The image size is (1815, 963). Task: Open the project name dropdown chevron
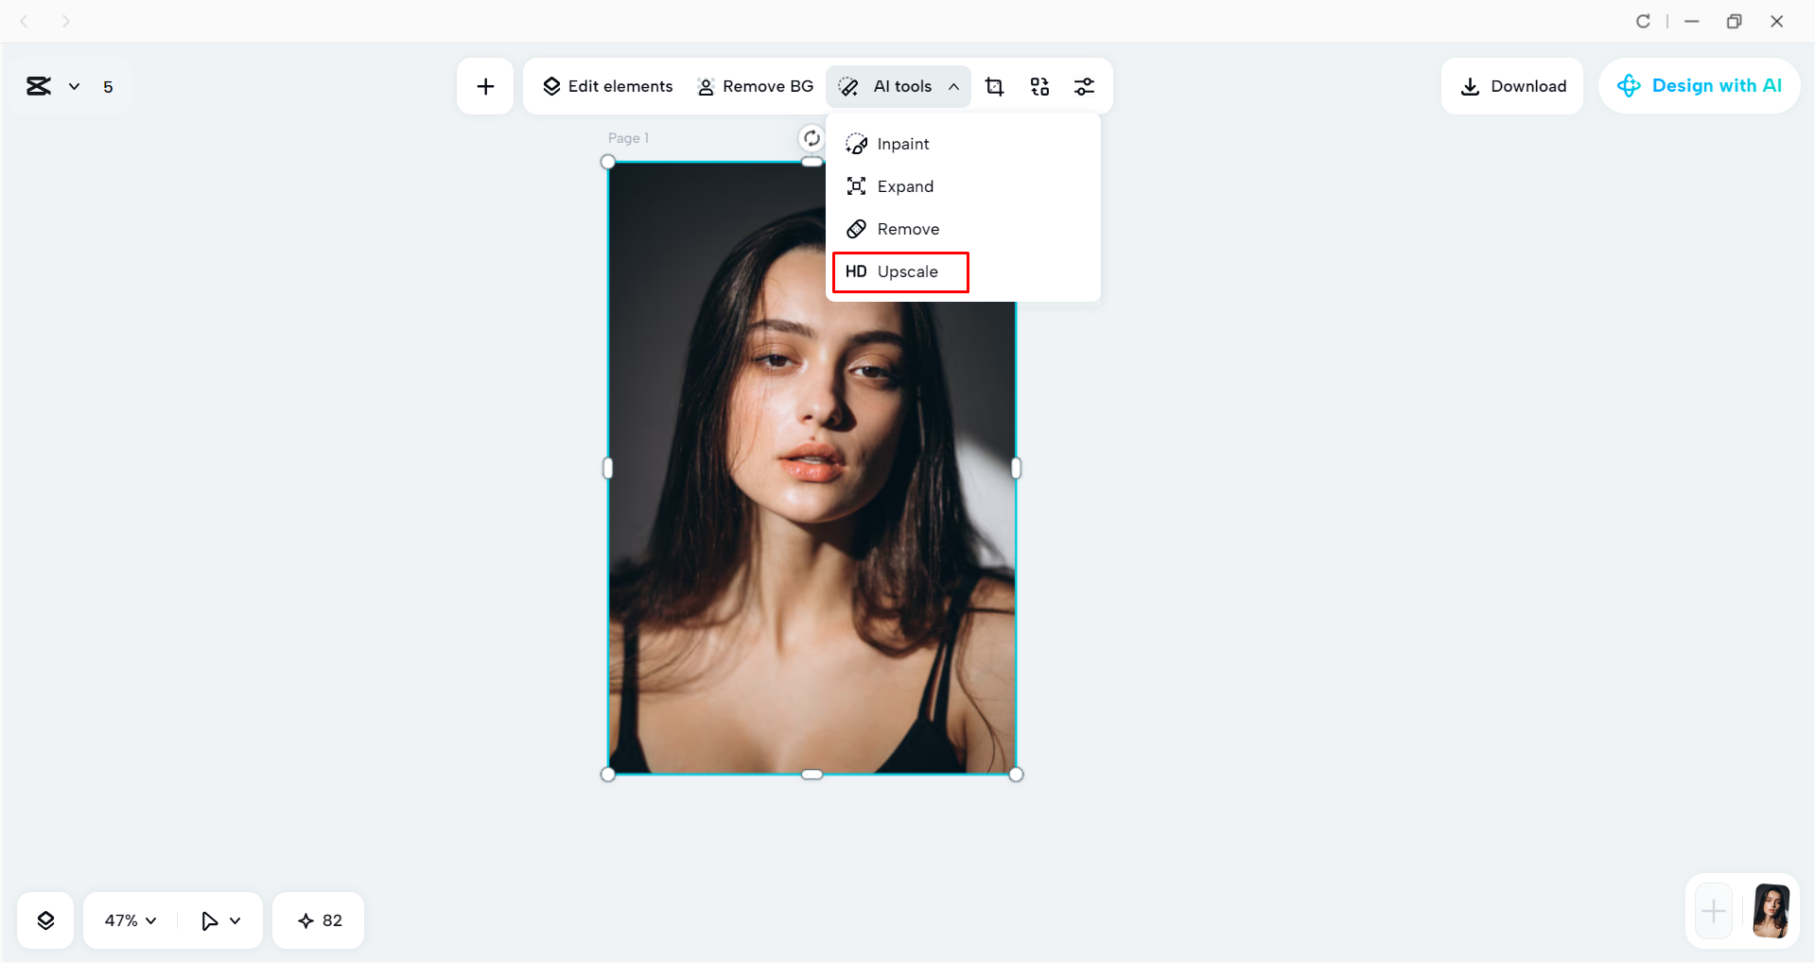point(76,86)
